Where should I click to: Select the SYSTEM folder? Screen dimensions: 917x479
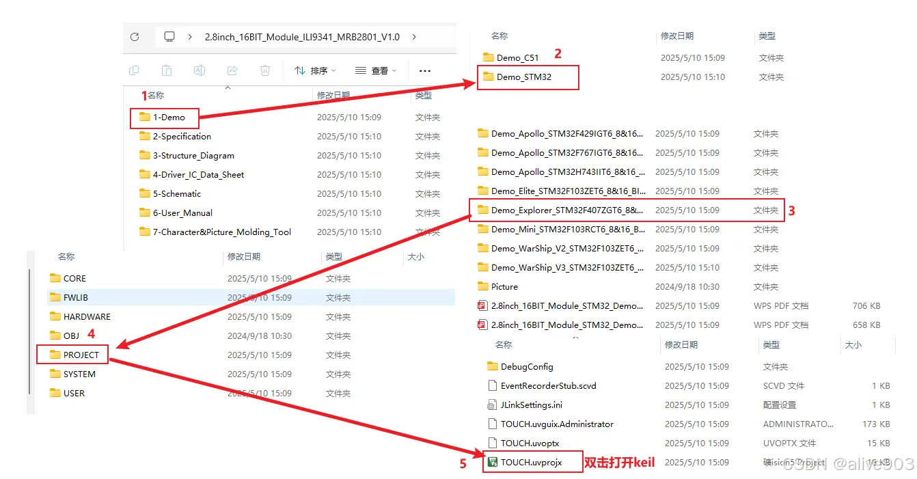(x=72, y=374)
